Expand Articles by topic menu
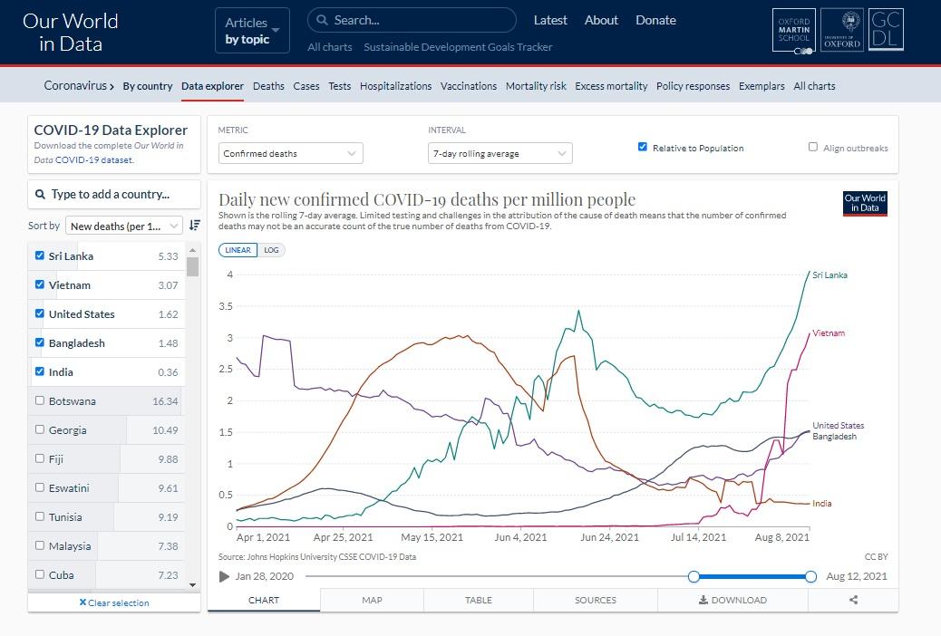The width and height of the screenshot is (941, 636). click(x=253, y=31)
